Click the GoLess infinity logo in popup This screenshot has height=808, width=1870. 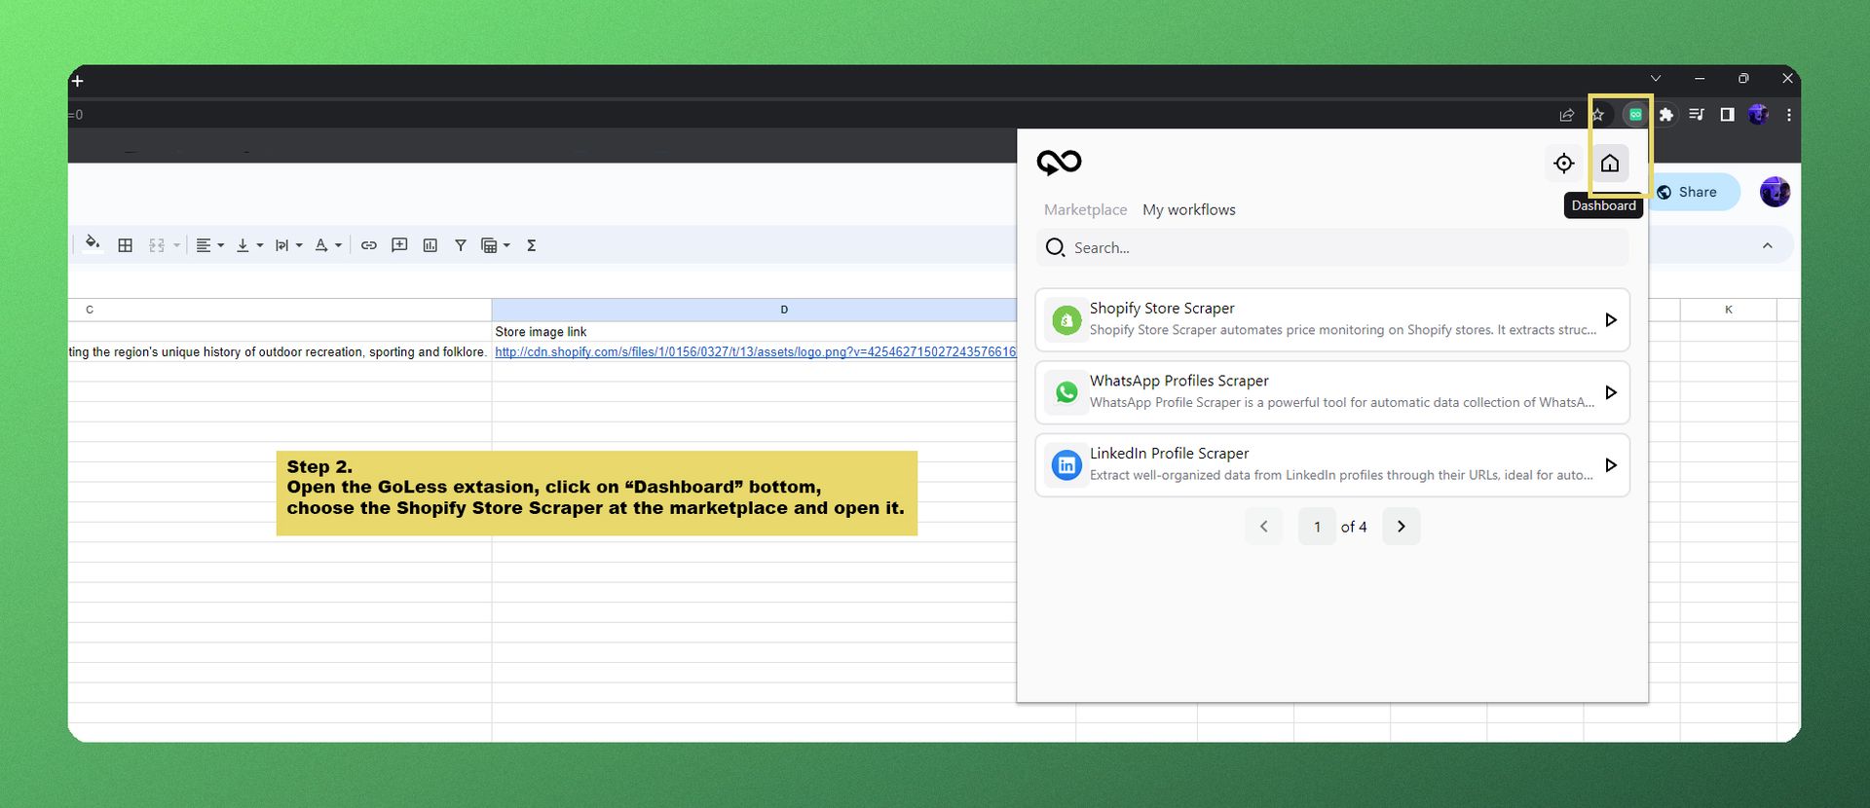tap(1059, 163)
